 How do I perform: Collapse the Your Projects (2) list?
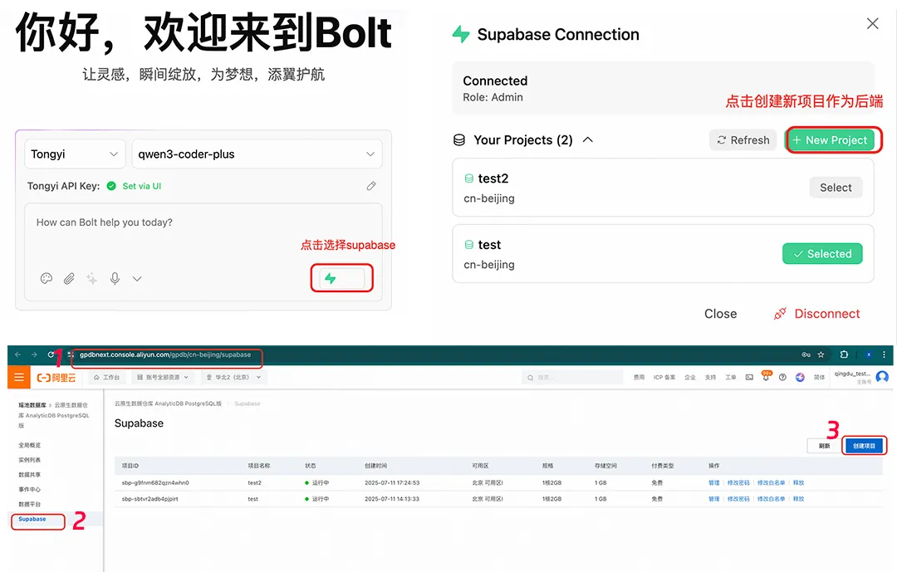click(587, 140)
